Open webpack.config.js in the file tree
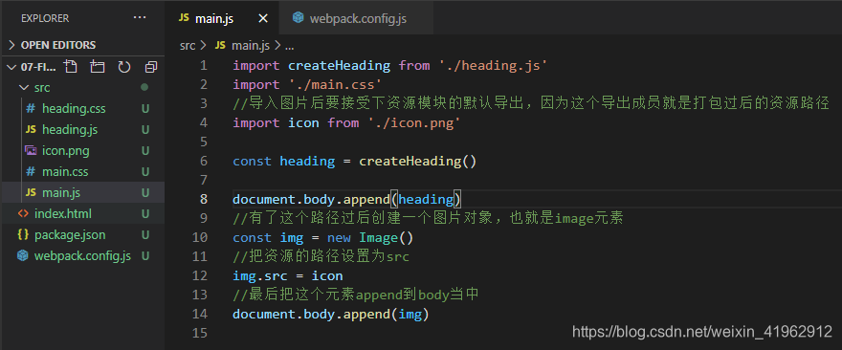This screenshot has width=842, height=350. point(82,255)
